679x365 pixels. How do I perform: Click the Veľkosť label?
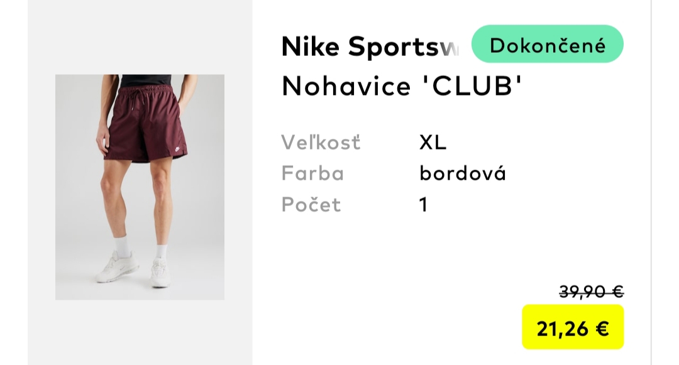pyautogui.click(x=321, y=143)
